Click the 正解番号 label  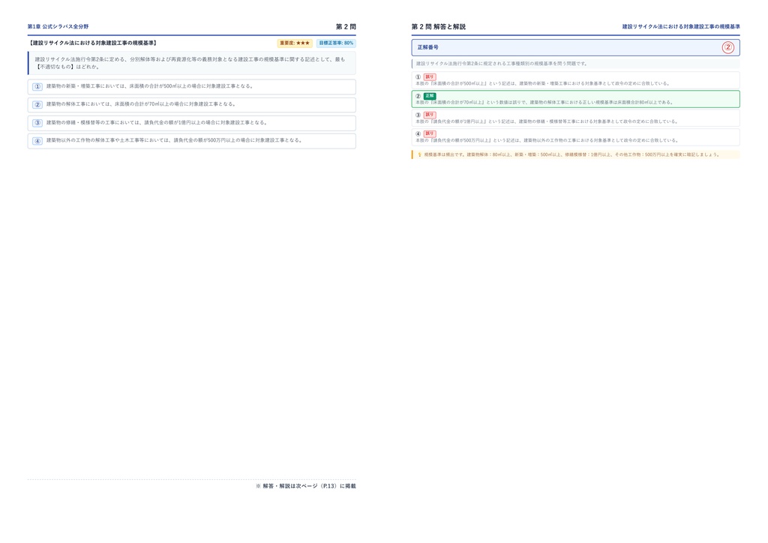[x=427, y=47]
